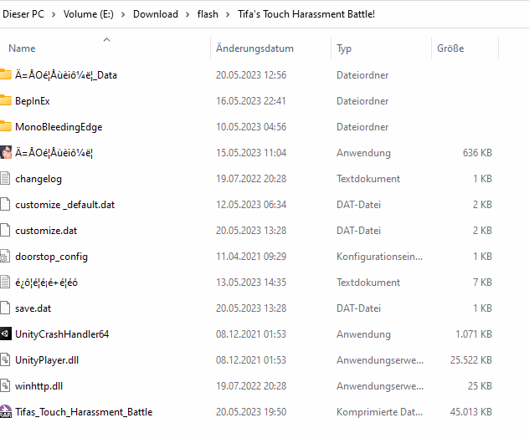This screenshot has height=438, width=529.
Task: Open the BepInEx folder icon
Action: click(5, 100)
